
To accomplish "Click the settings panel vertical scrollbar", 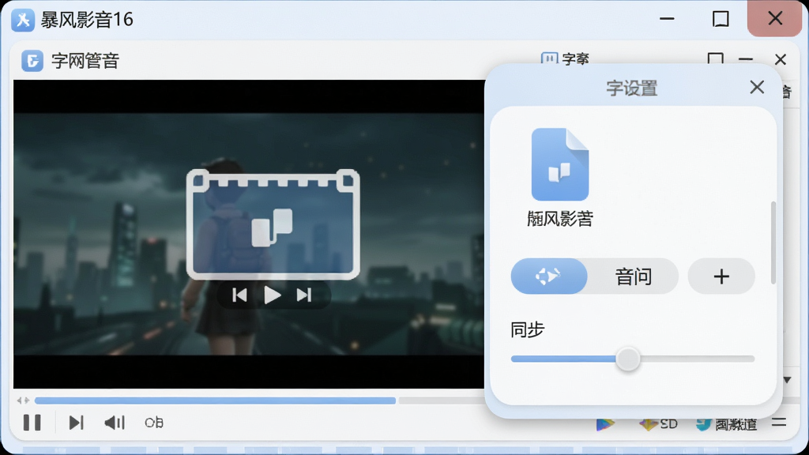I will point(773,243).
